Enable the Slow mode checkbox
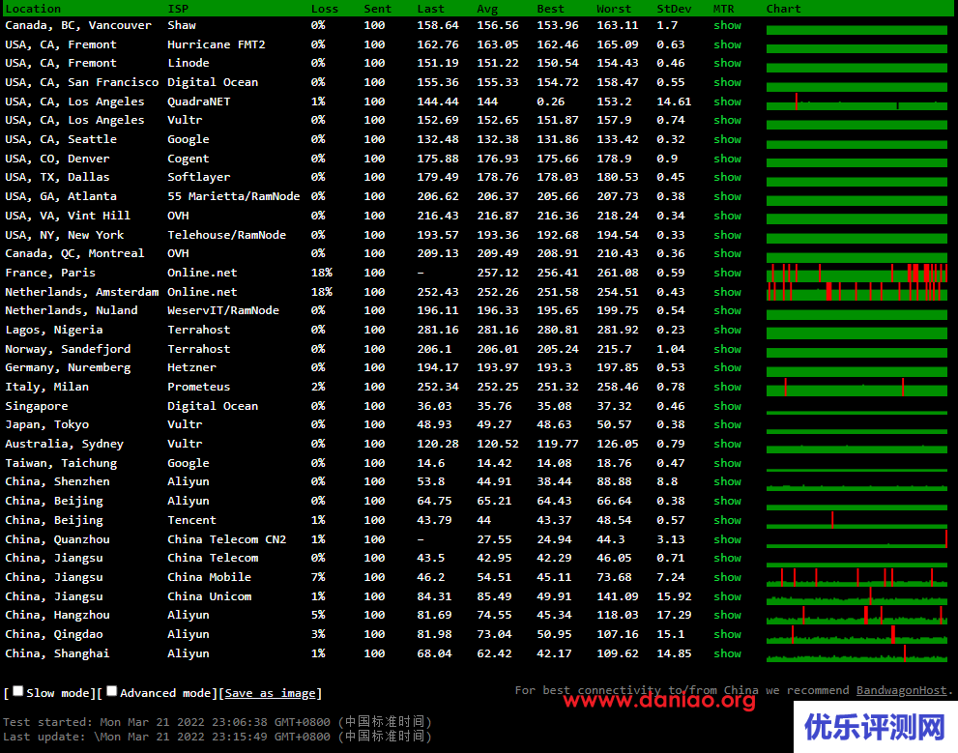The width and height of the screenshot is (958, 753). point(18,691)
